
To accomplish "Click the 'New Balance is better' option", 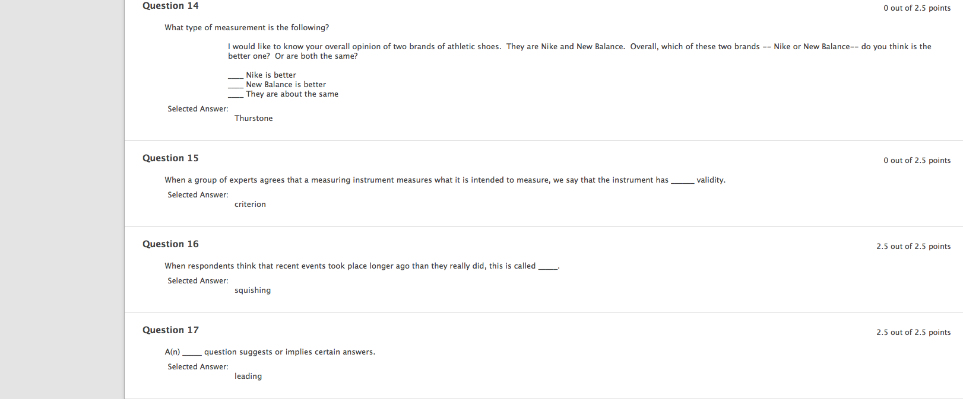I will [x=277, y=85].
